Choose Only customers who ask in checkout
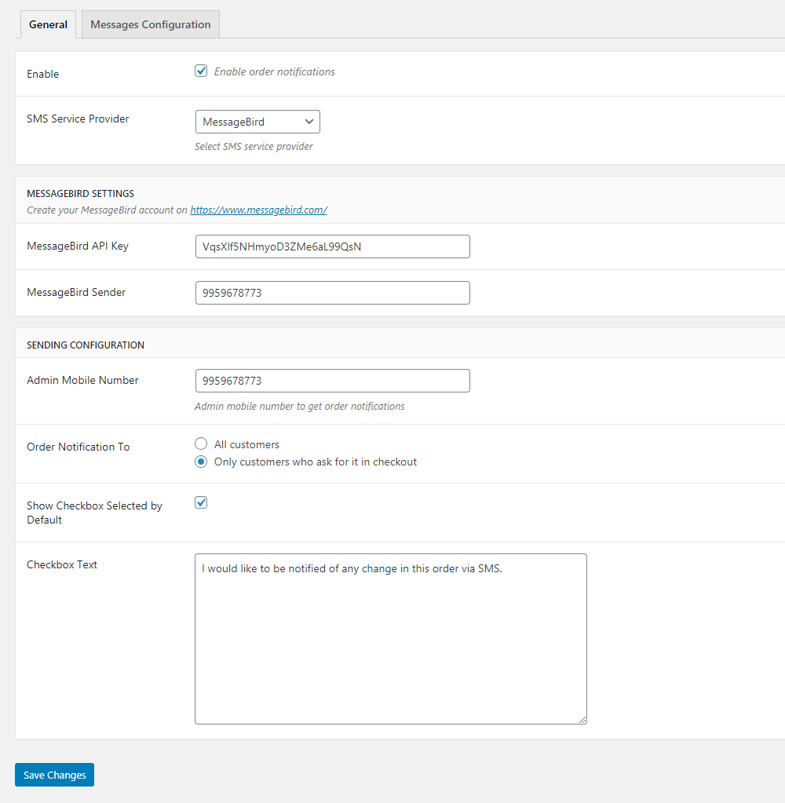This screenshot has width=785, height=803. click(x=201, y=462)
